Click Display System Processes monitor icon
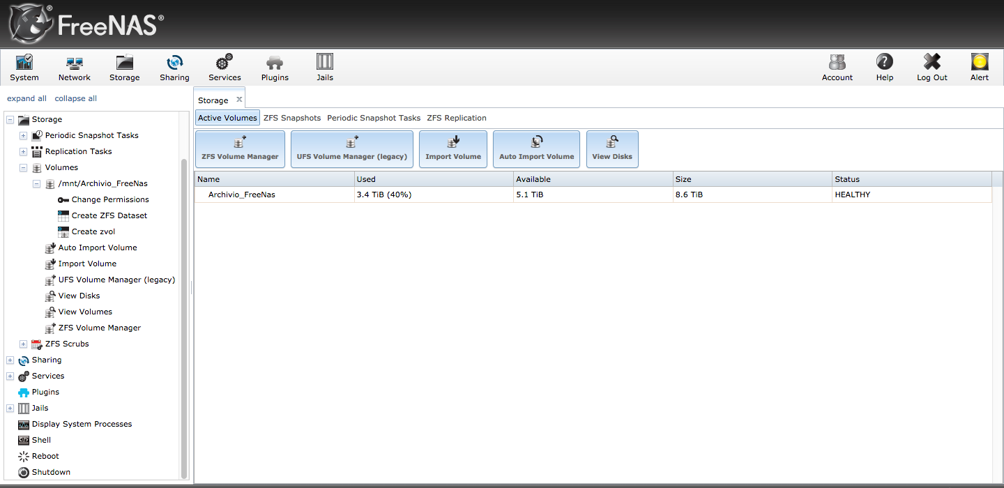Viewport: 1004px width, 488px height. 24,424
